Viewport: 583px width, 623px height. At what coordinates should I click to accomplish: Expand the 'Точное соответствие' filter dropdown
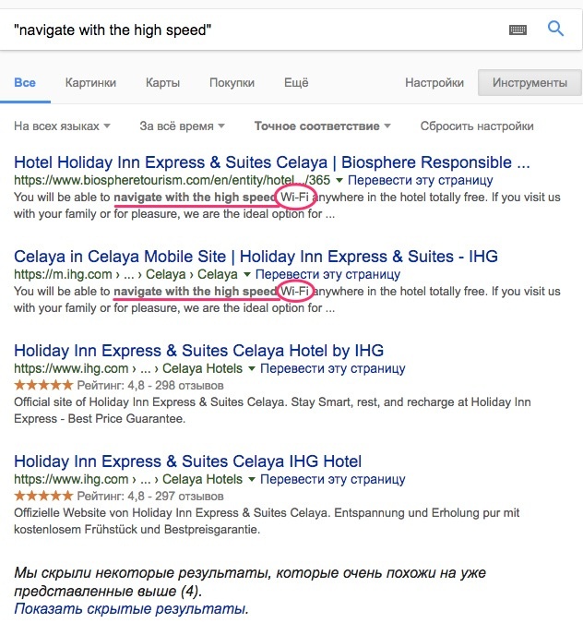322,126
